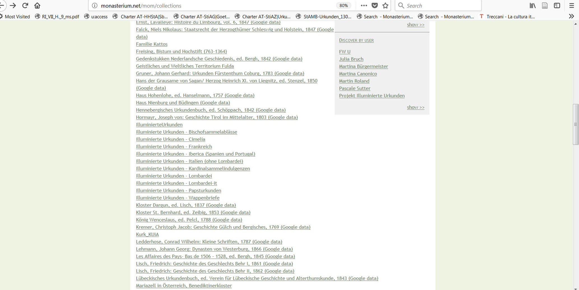Open Illuminierte Urkunden - Cimelia
Screen dimensions: 579x290
click(171, 139)
